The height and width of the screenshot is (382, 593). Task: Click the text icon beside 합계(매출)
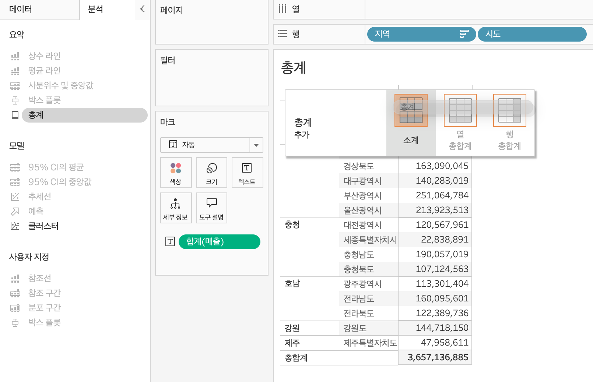(170, 242)
